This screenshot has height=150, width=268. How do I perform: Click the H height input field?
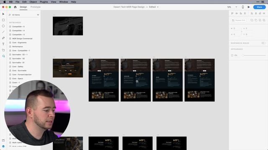pyautogui.click(x=237, y=34)
